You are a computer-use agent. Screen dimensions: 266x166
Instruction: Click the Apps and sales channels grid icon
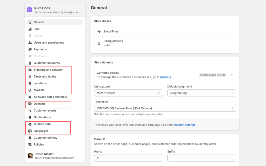[x=30, y=97]
